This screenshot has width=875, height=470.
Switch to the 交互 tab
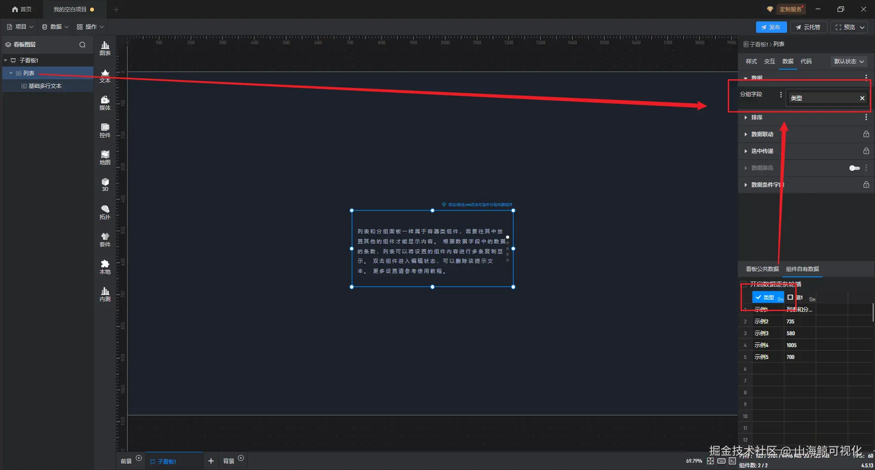pos(769,61)
